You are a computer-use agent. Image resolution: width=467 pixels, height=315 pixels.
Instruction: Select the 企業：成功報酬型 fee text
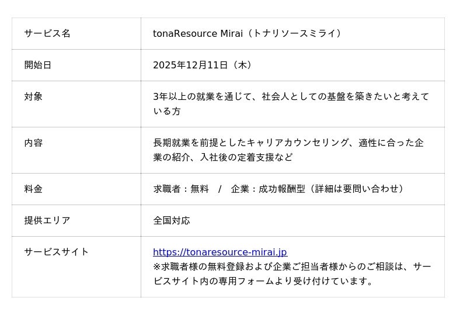click(x=268, y=189)
